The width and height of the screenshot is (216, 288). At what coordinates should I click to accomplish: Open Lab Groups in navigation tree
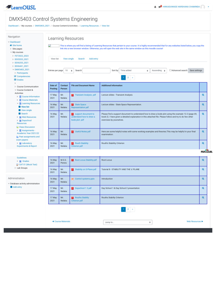point(22,168)
